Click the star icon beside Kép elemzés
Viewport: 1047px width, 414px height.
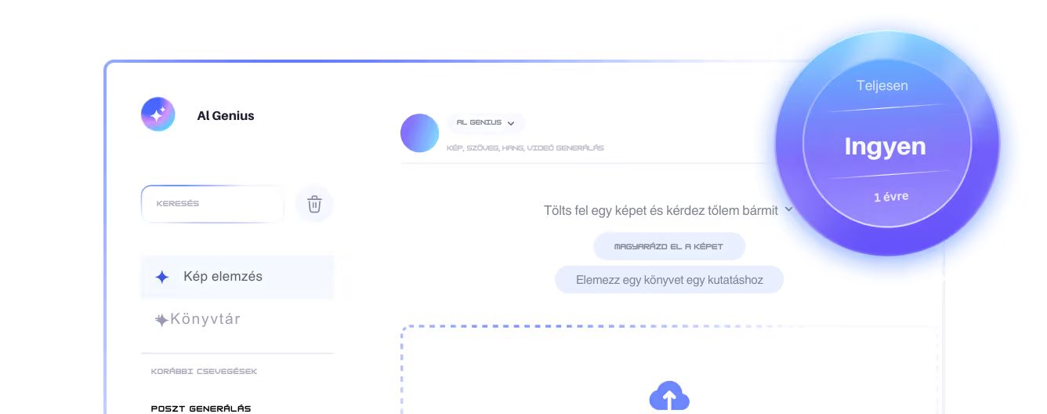[x=162, y=277]
